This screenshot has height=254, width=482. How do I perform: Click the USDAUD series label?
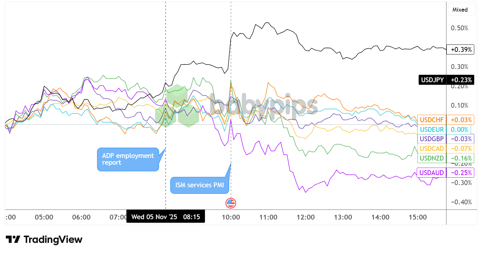[432, 173]
